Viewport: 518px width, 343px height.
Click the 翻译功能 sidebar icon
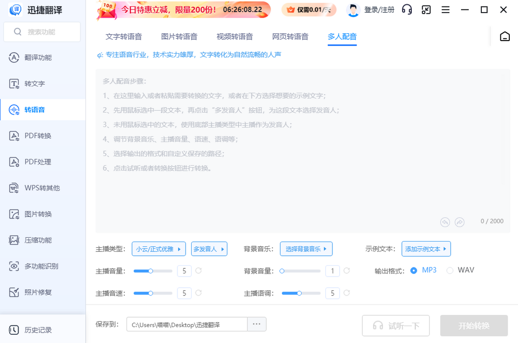point(14,57)
